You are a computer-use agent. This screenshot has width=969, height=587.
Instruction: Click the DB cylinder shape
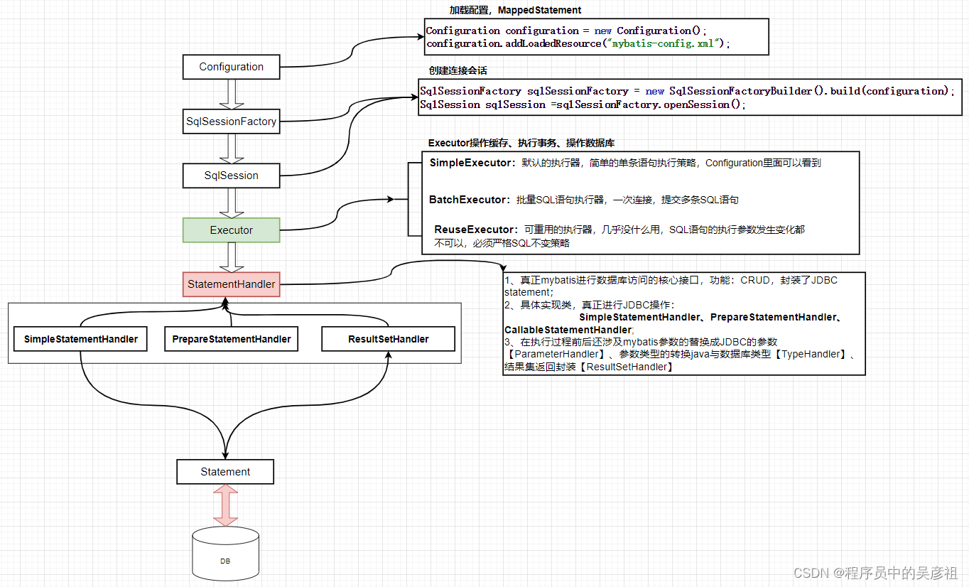[x=225, y=555]
